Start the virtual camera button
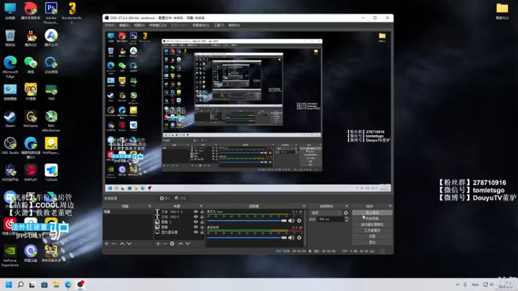This screenshot has height=291, width=518. [372, 224]
